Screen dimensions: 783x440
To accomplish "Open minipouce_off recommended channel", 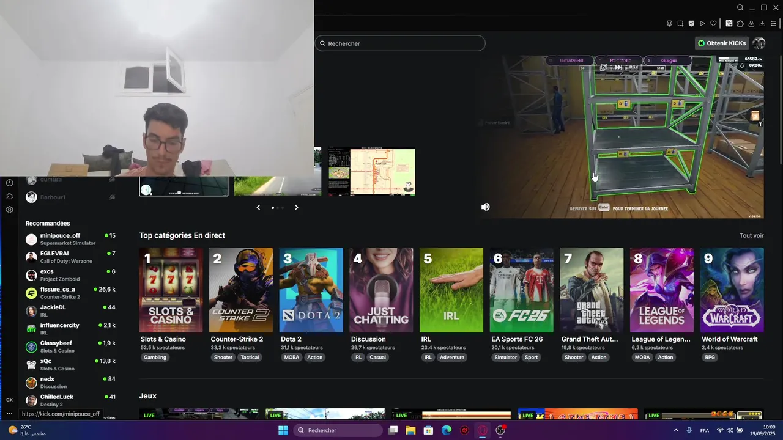I will coord(70,239).
